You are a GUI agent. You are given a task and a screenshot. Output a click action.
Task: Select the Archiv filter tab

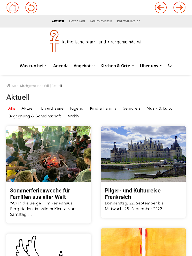[74, 116]
